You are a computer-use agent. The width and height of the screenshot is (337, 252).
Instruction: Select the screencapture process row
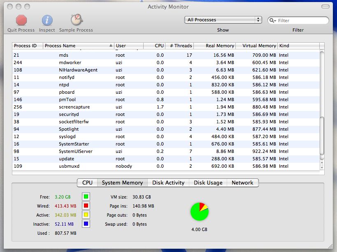click(166, 107)
